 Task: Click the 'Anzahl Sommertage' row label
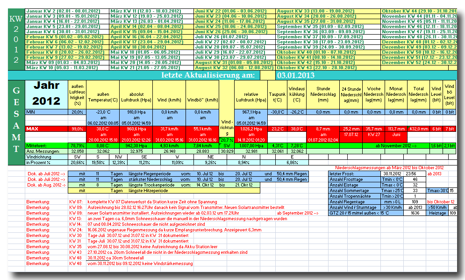tap(354, 191)
